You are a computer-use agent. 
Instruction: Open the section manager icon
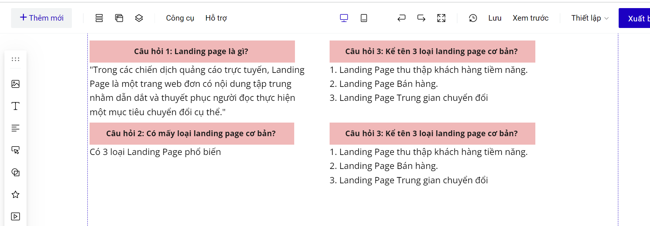coord(99,18)
